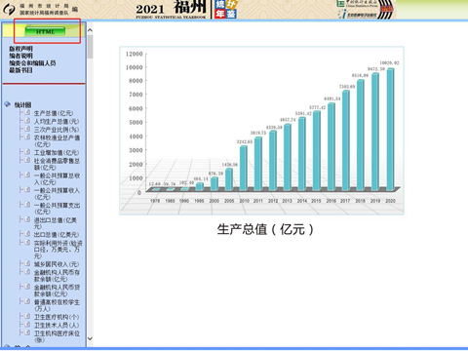Image resolution: width=468 pixels, height=351 pixels.
Task: Click page icon beside 工业增加值(亿元)
Action: point(27,152)
